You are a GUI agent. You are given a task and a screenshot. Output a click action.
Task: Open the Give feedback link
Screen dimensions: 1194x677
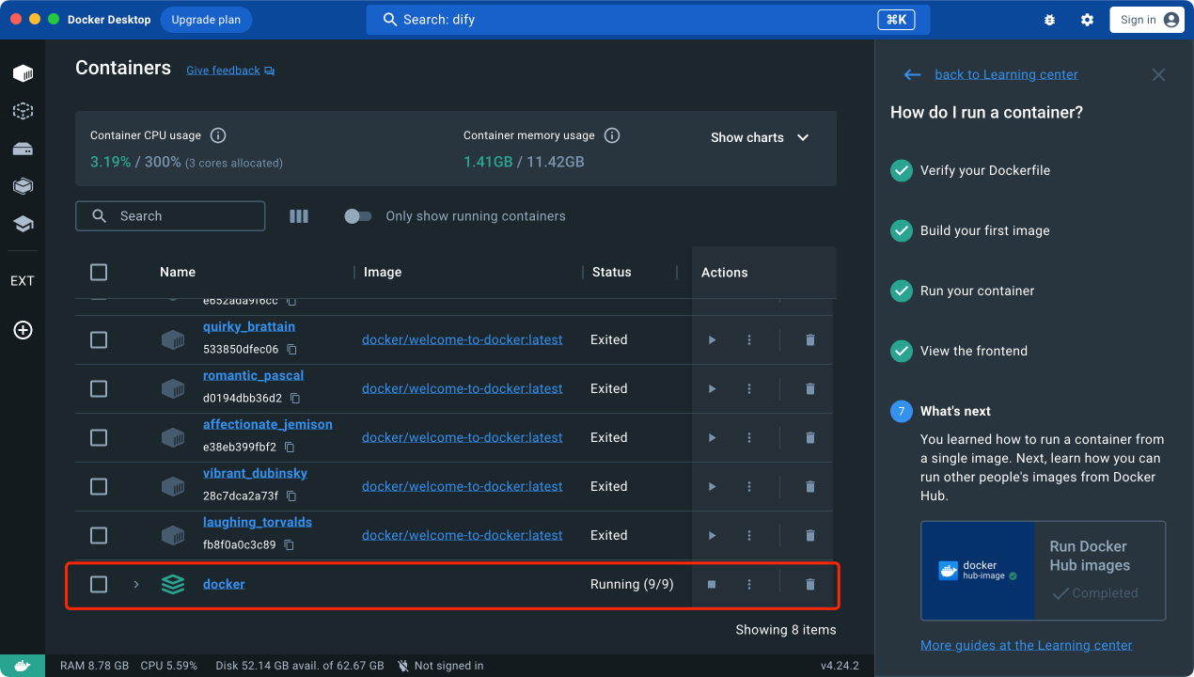pyautogui.click(x=230, y=71)
